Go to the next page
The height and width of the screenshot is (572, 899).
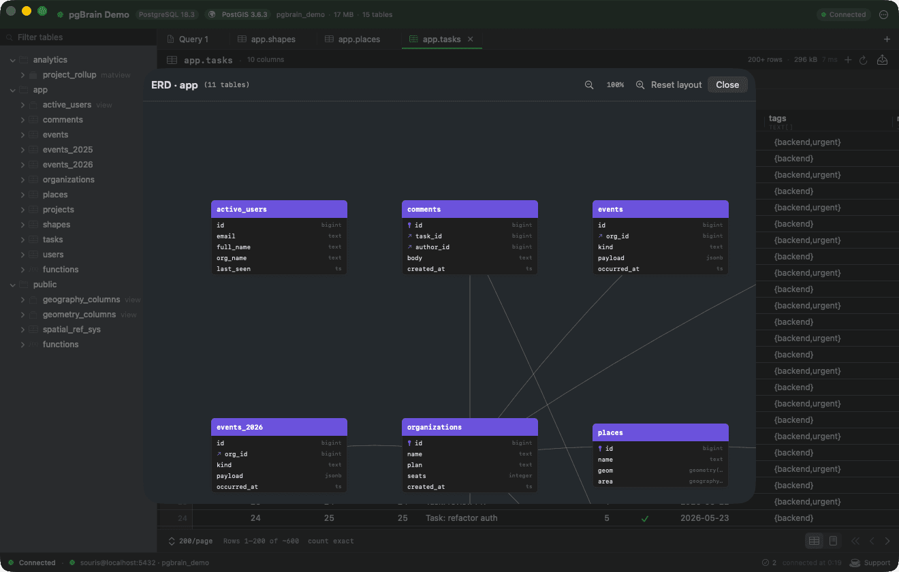pyautogui.click(x=887, y=541)
